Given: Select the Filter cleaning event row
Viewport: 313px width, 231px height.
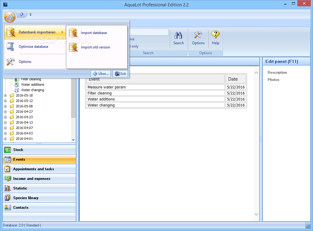Looking at the screenshot, I should click(x=156, y=93).
